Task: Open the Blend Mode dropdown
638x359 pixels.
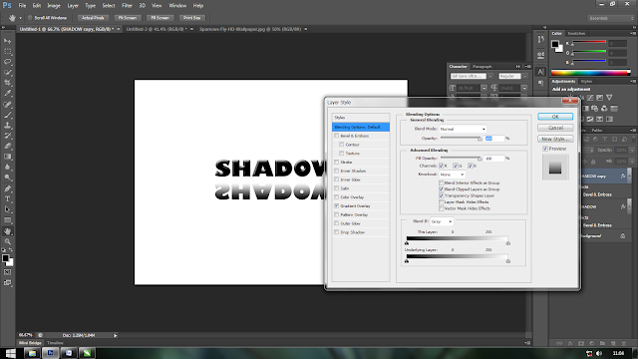Action: [x=463, y=129]
